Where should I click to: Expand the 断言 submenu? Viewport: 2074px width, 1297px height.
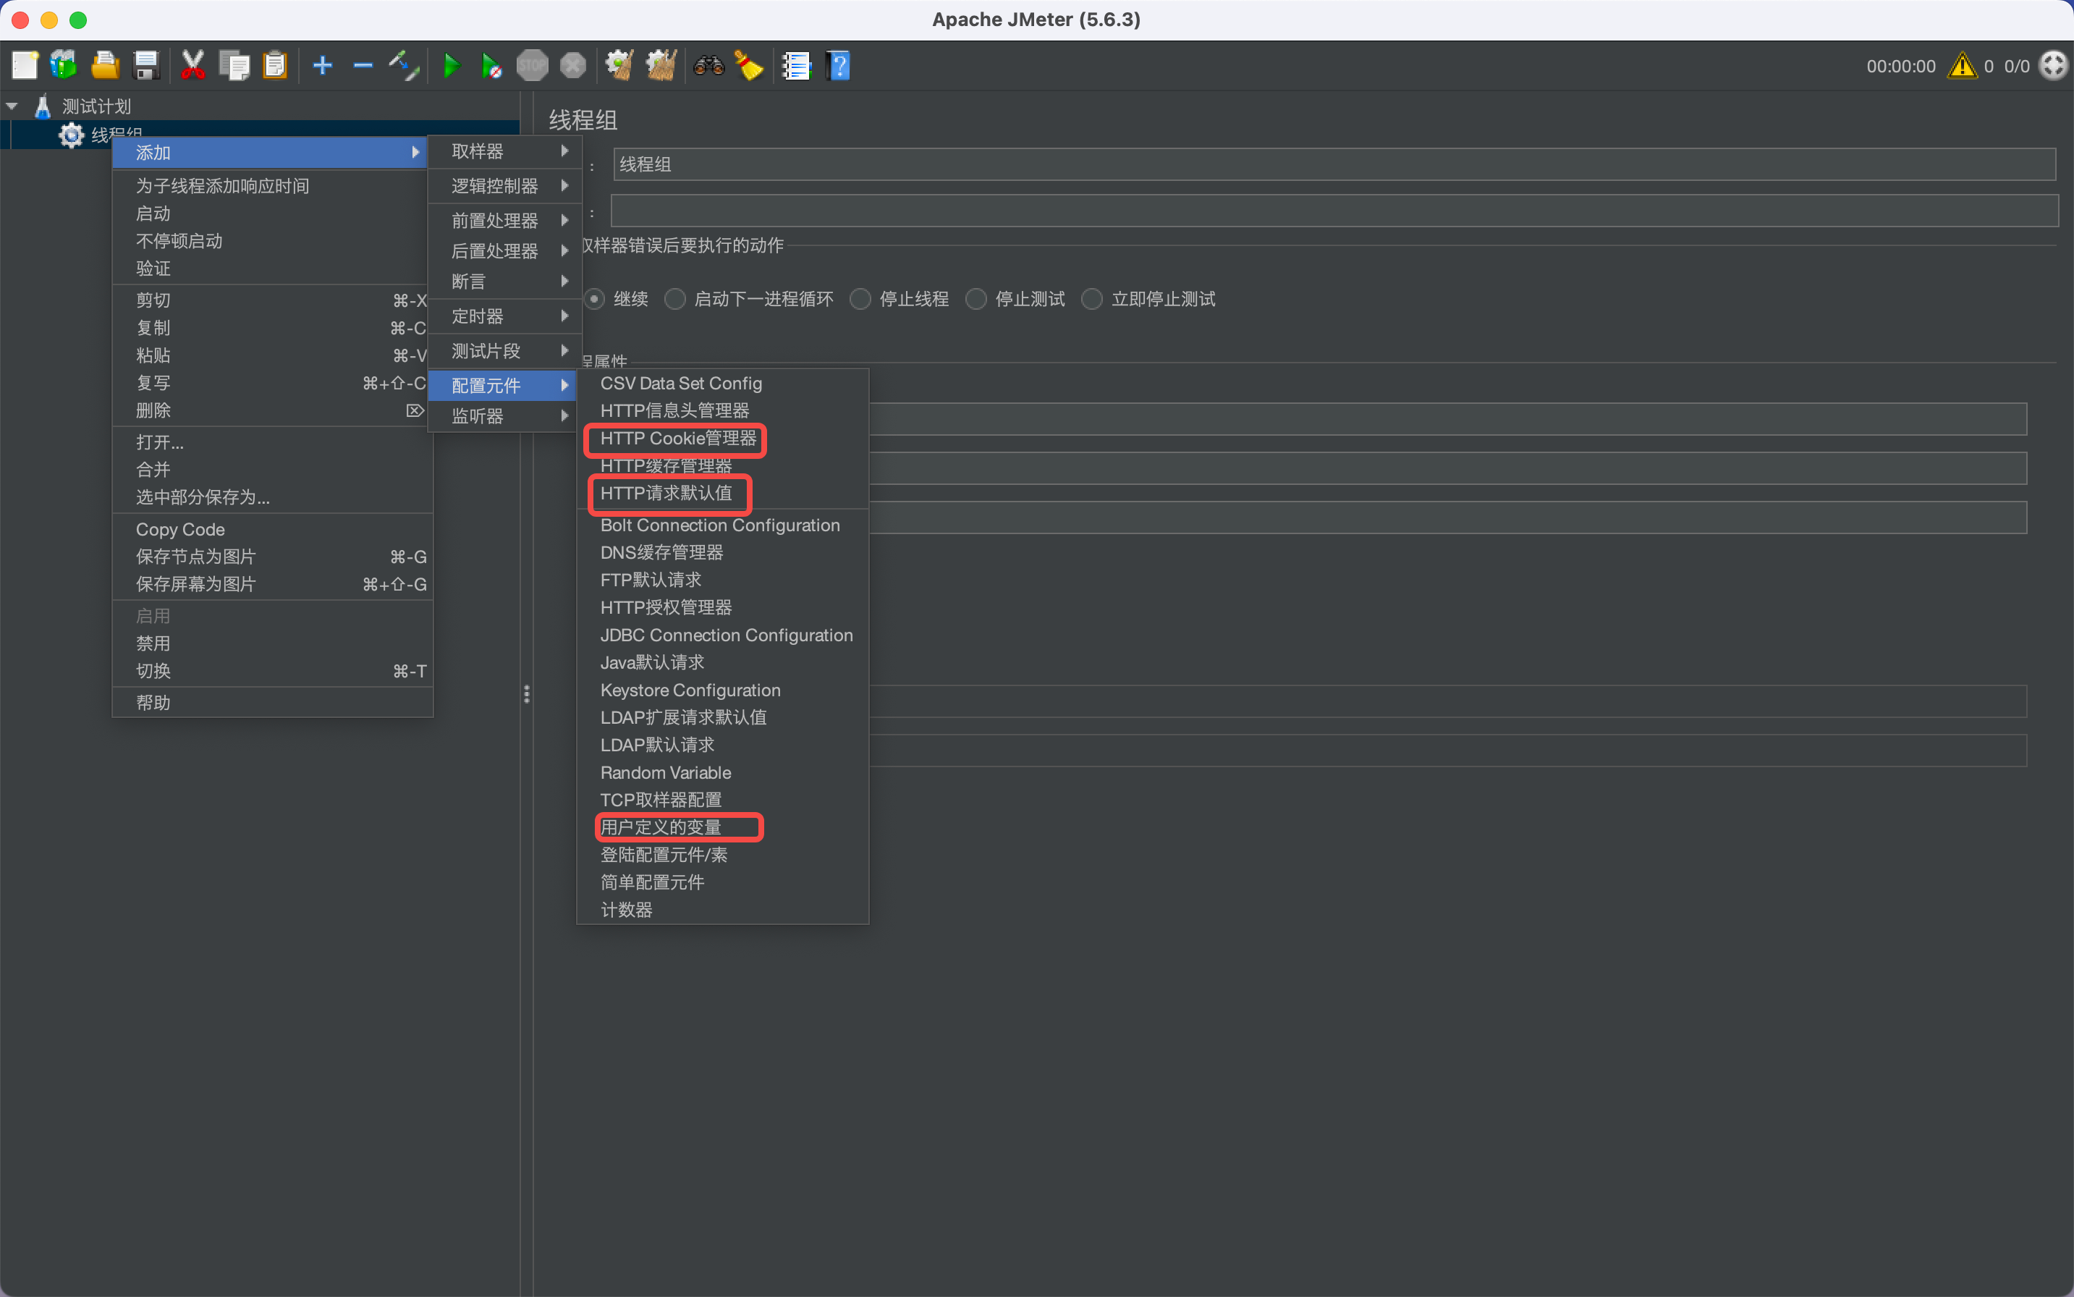pyautogui.click(x=506, y=282)
